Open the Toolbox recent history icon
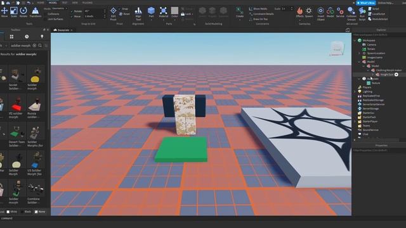Viewport: 406px width, 228px height. coord(27,37)
